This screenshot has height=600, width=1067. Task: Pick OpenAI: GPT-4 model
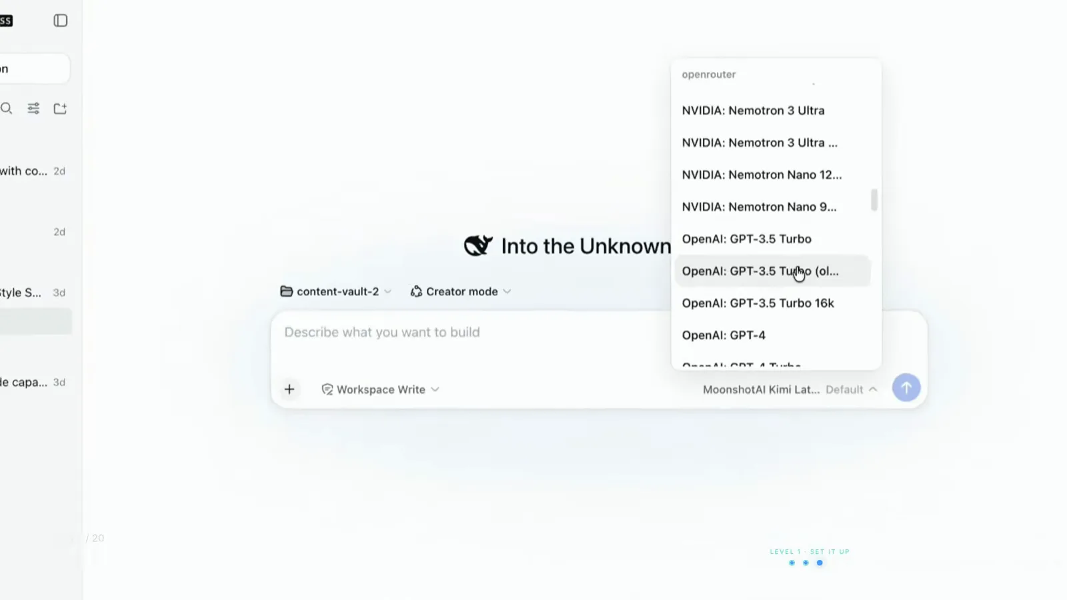coord(773,335)
